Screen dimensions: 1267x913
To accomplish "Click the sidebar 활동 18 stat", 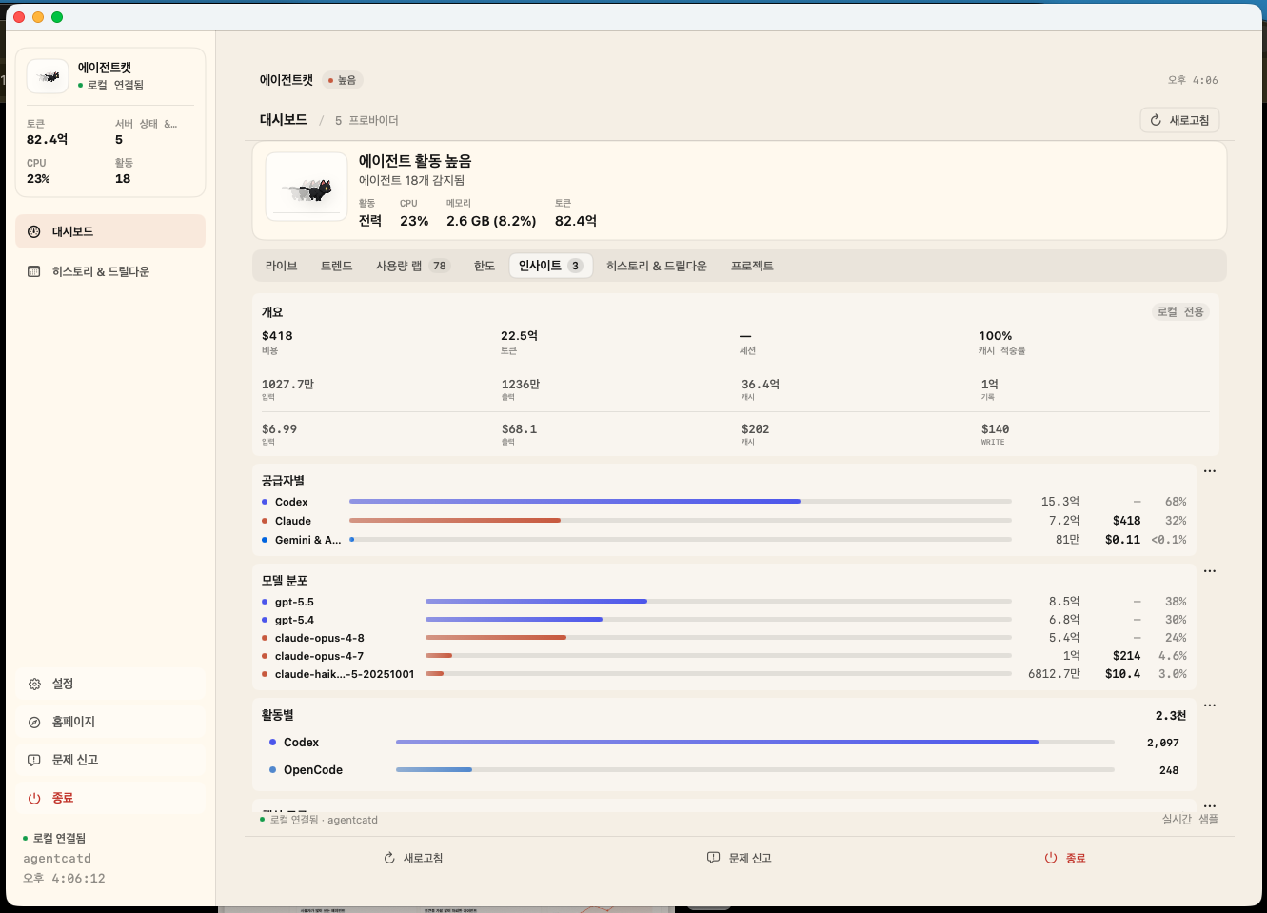I will click(124, 171).
